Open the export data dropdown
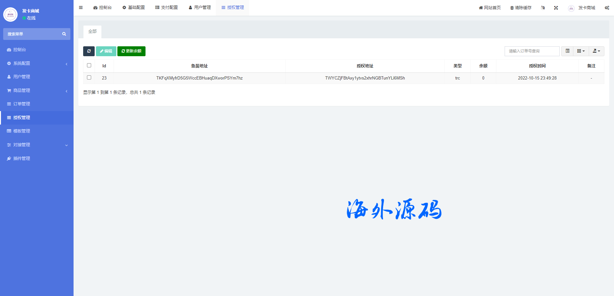Image resolution: width=614 pixels, height=296 pixels. [596, 51]
